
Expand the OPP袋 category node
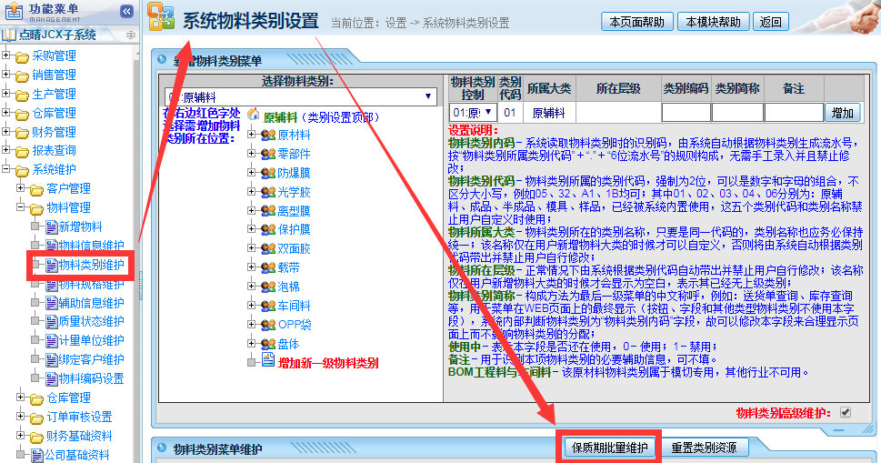(x=252, y=324)
